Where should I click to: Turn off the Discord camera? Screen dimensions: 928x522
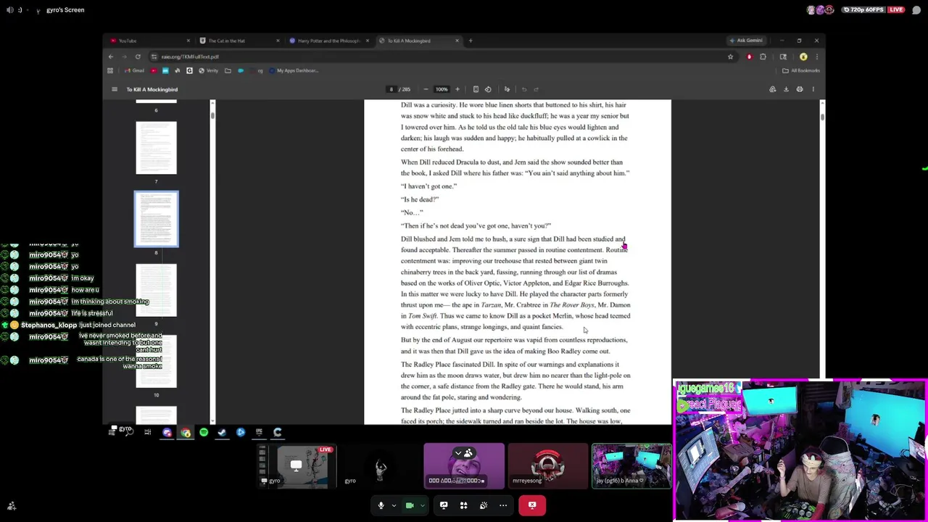point(410,505)
